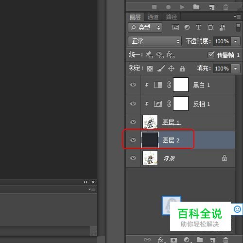The width and height of the screenshot is (243, 243).
Task: Open the 类型 filter dropdown
Action: point(145,27)
